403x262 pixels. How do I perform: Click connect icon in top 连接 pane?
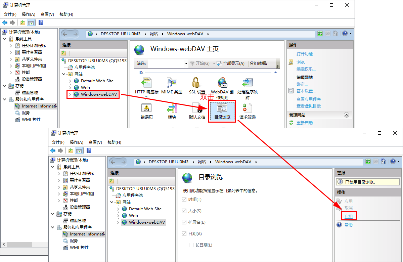63,53
